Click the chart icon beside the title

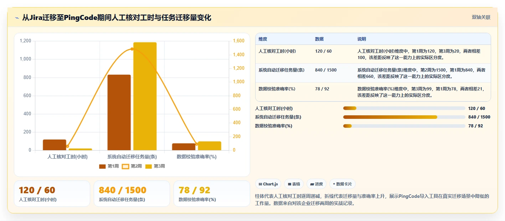click(x=17, y=18)
